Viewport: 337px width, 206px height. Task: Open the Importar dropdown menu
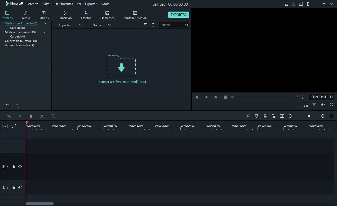point(80,25)
